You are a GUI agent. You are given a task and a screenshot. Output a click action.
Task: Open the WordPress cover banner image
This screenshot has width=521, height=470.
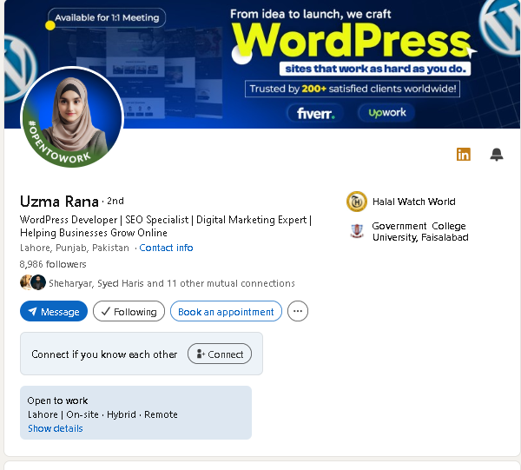262,64
